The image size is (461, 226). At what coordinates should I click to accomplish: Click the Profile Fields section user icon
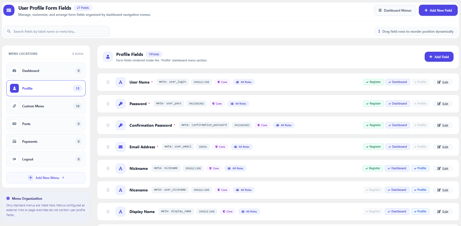pyautogui.click(x=108, y=57)
